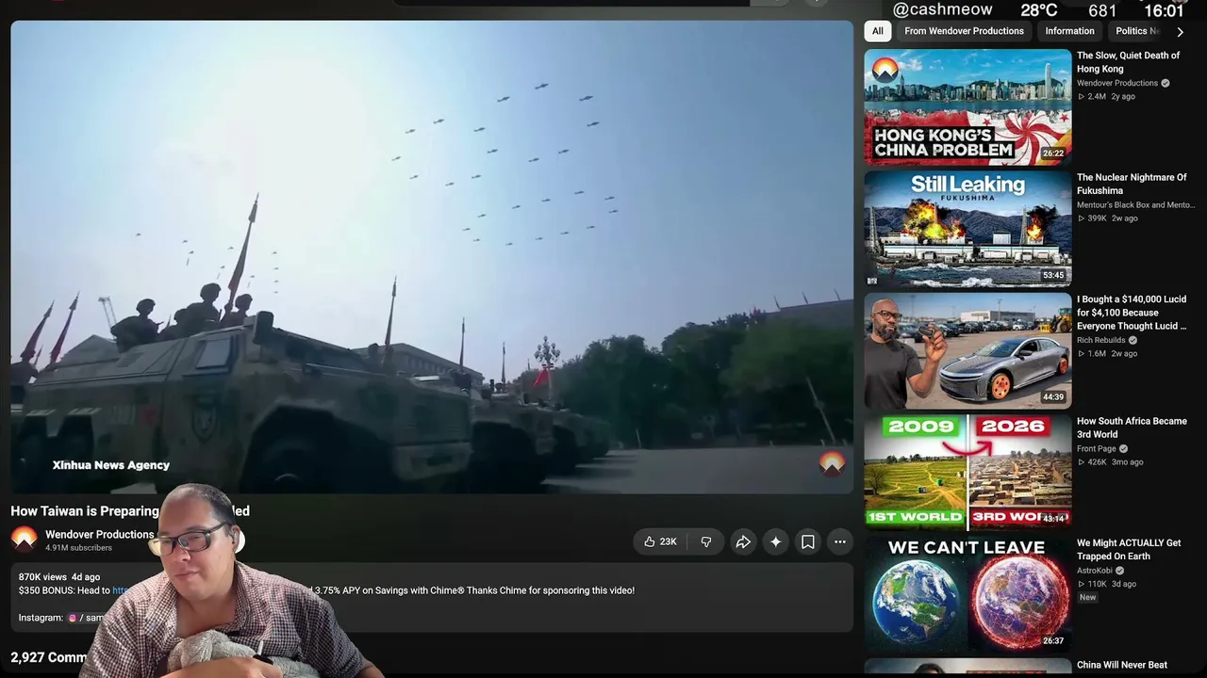
Task: Click the @cashmeow overlay handle
Action: coord(942,9)
